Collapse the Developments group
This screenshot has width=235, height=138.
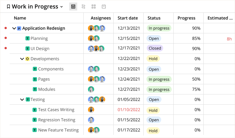(x=22, y=59)
